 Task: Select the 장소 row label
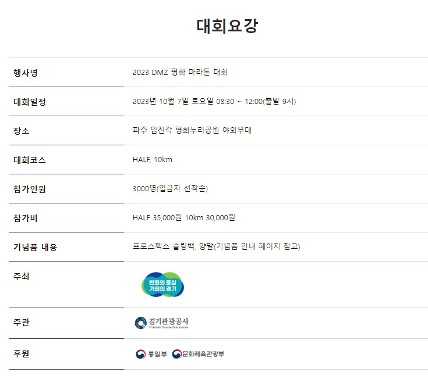tap(22, 131)
